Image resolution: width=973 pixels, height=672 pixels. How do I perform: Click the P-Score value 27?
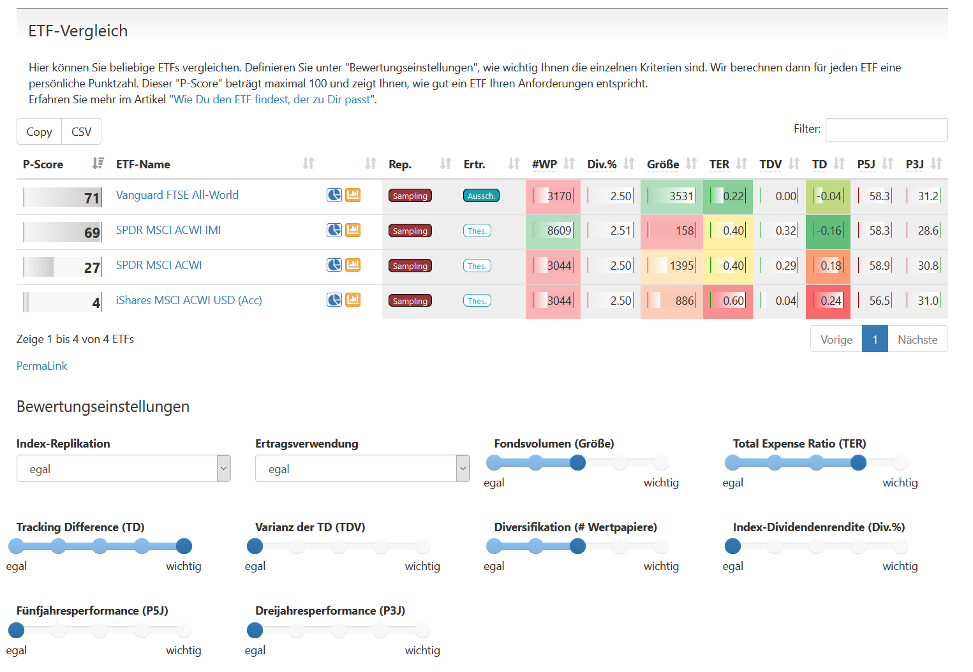[x=92, y=268]
